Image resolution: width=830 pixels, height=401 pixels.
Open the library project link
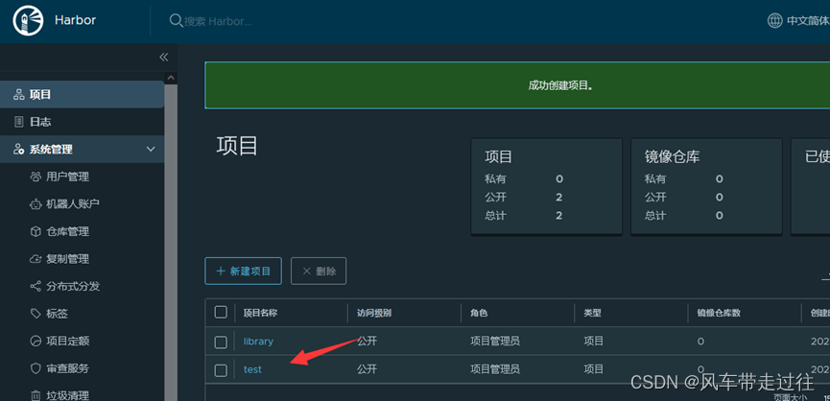point(258,342)
